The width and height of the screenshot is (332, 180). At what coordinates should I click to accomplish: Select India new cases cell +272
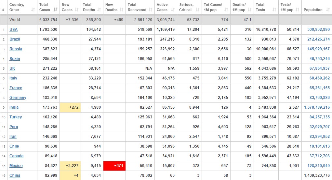(x=70, y=107)
